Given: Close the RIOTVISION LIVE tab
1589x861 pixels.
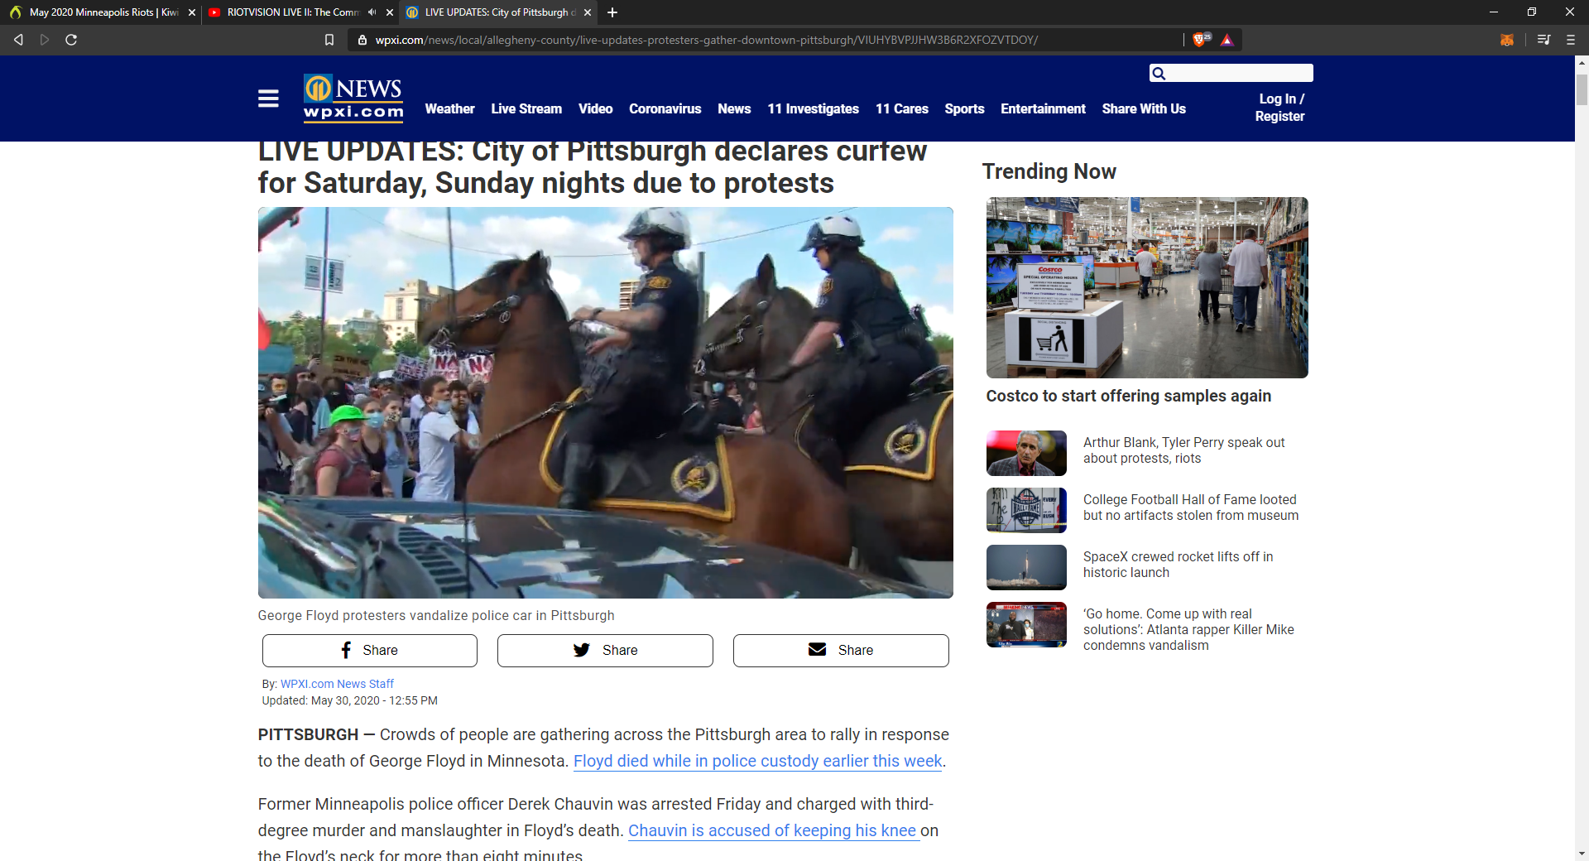Looking at the screenshot, I should (x=390, y=12).
